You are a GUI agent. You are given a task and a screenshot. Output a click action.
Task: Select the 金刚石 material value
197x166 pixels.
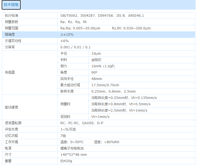coord(96,60)
